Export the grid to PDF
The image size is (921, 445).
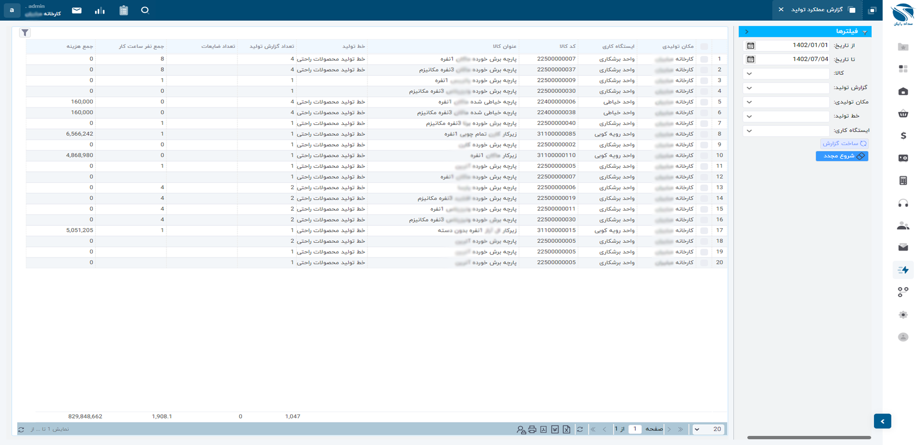pyautogui.click(x=544, y=429)
